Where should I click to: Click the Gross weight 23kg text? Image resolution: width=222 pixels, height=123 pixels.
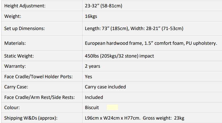(x=164, y=118)
